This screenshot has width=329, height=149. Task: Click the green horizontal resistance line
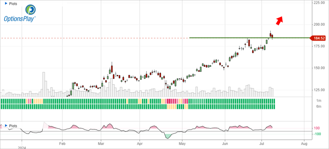[250, 38]
